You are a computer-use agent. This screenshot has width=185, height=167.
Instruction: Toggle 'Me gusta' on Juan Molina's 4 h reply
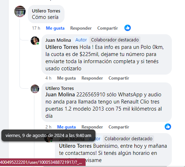(66, 78)
